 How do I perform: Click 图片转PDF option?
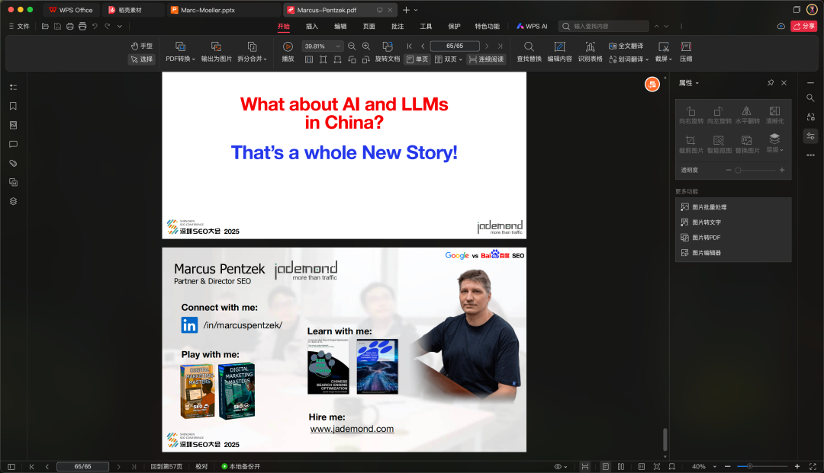tap(733, 238)
